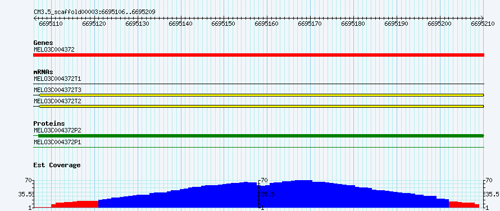Image resolution: width=500 pixels, height=211 pixels.
Task: Open the MELO3C004372 gene label
Action: pyautogui.click(x=54, y=49)
